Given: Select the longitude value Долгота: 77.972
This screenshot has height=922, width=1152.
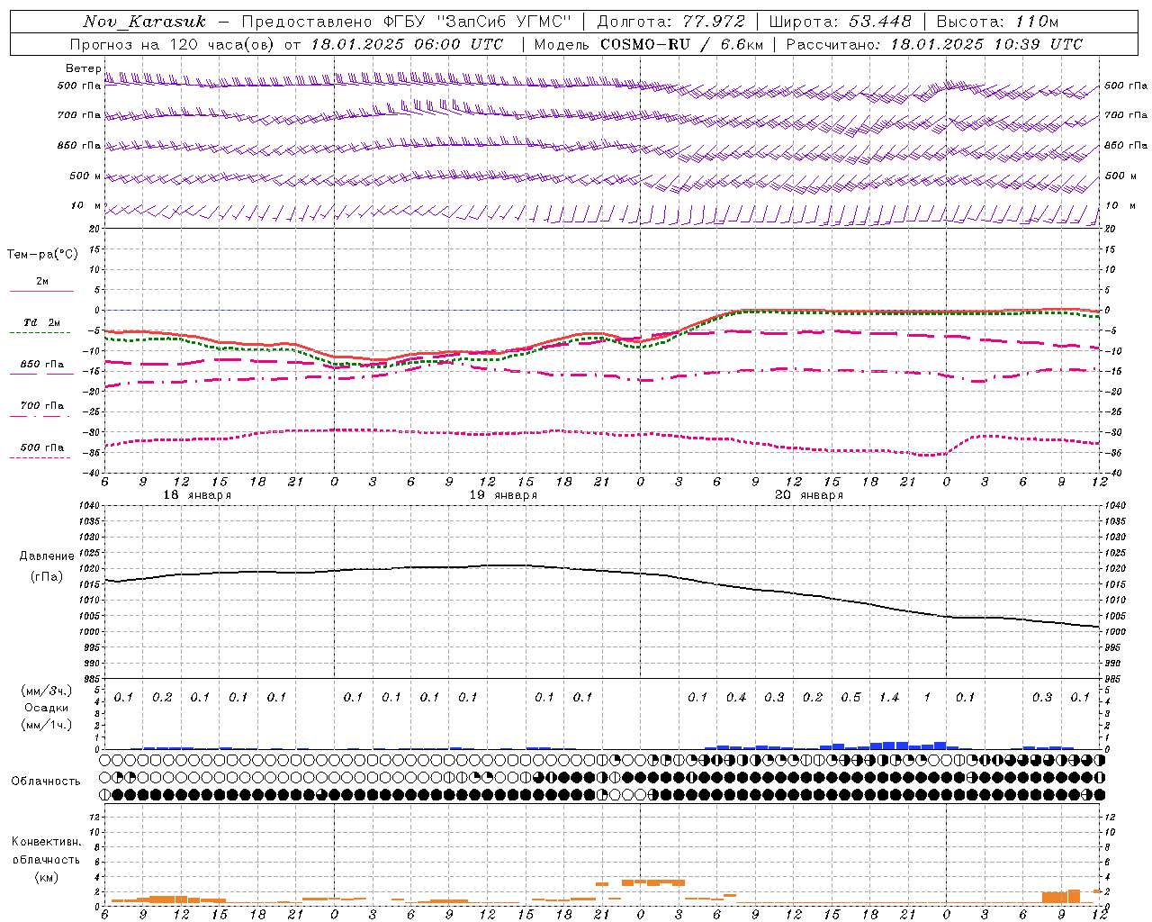Looking at the screenshot, I should 671,22.
